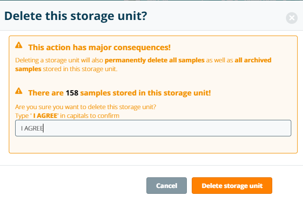The image size is (303, 207).
Task: Close the delete storage unit dialog
Action: pos(291,19)
